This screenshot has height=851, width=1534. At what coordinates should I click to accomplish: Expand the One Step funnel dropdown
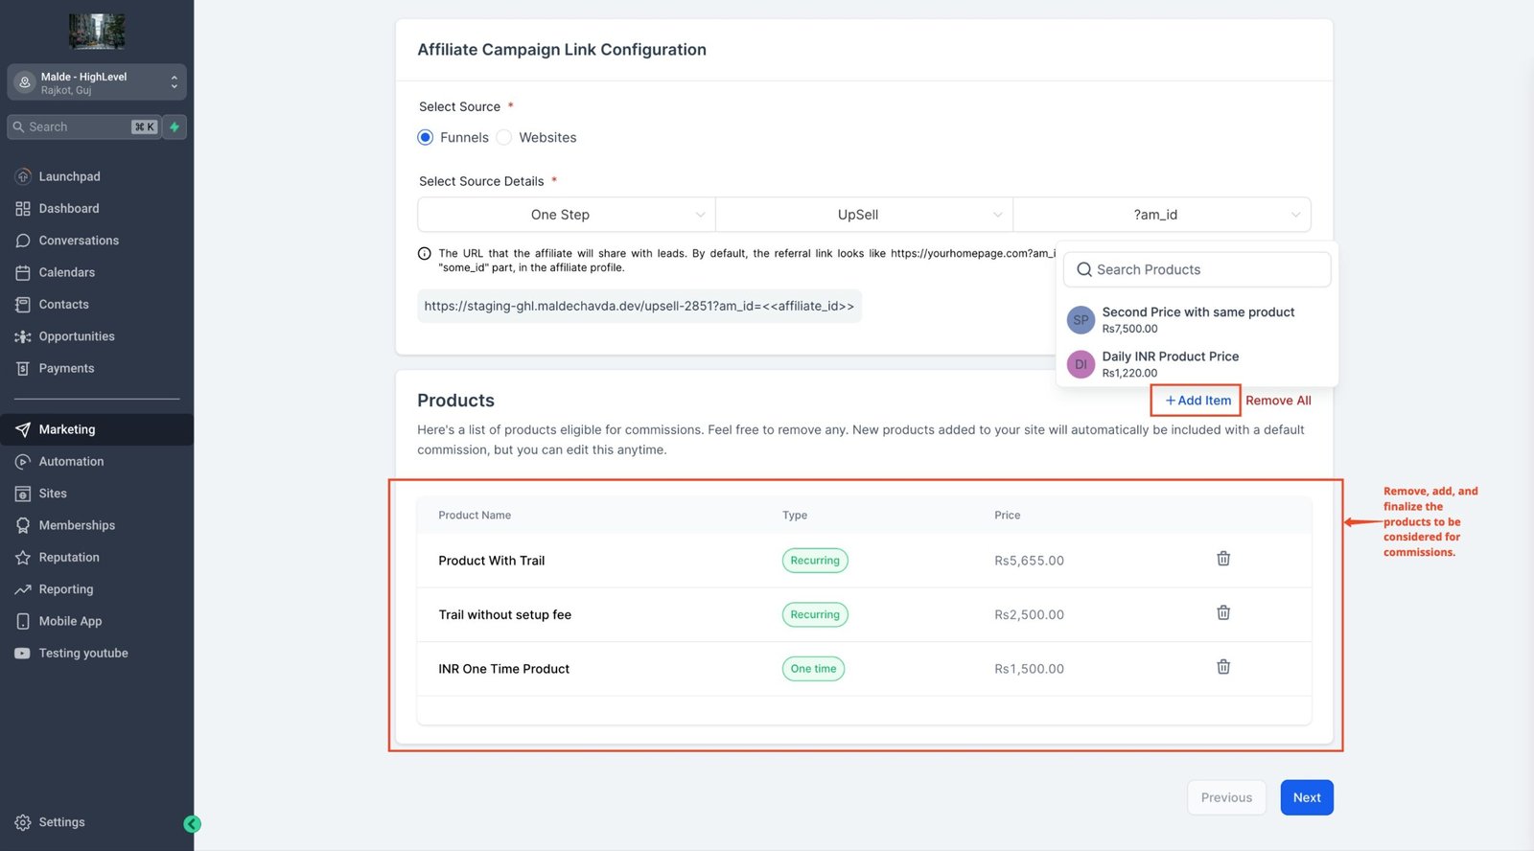point(567,215)
